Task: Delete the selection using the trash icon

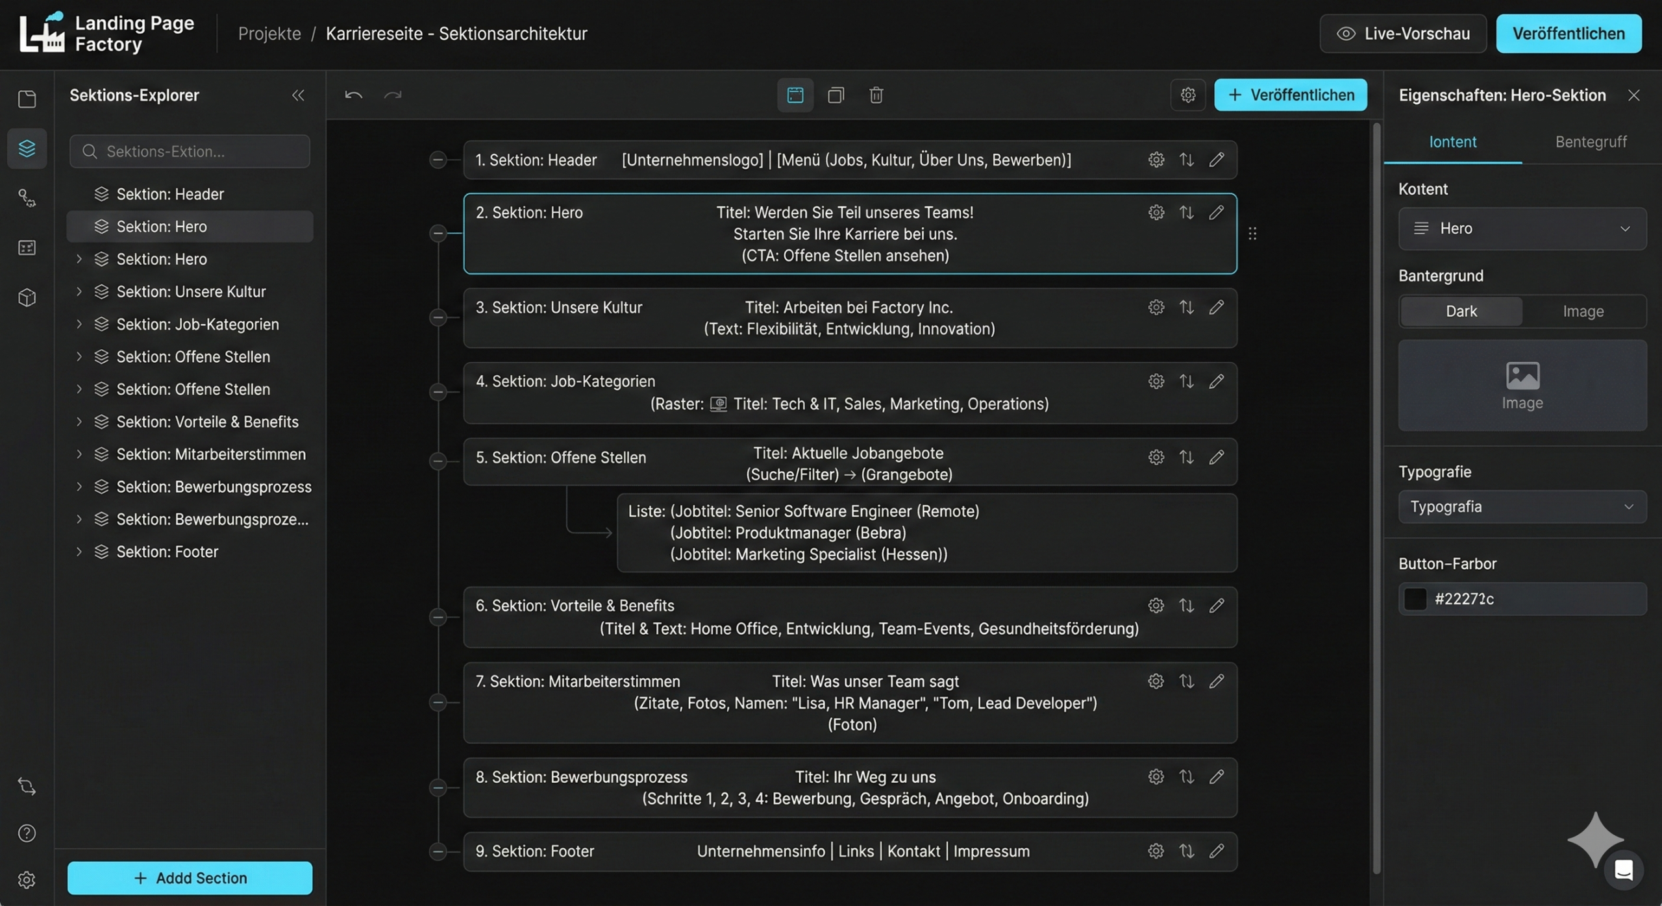Action: pos(876,95)
